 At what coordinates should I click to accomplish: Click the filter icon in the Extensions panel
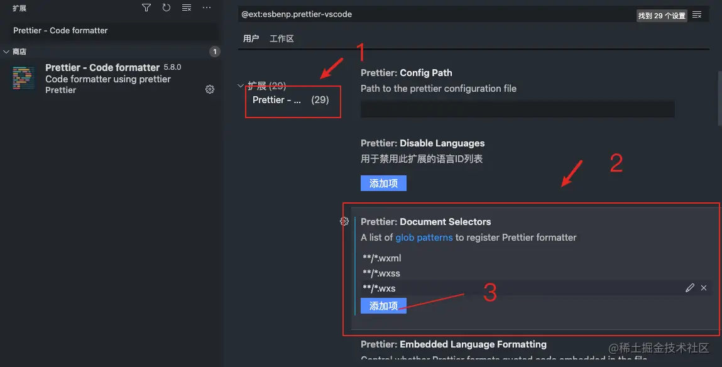pos(146,8)
